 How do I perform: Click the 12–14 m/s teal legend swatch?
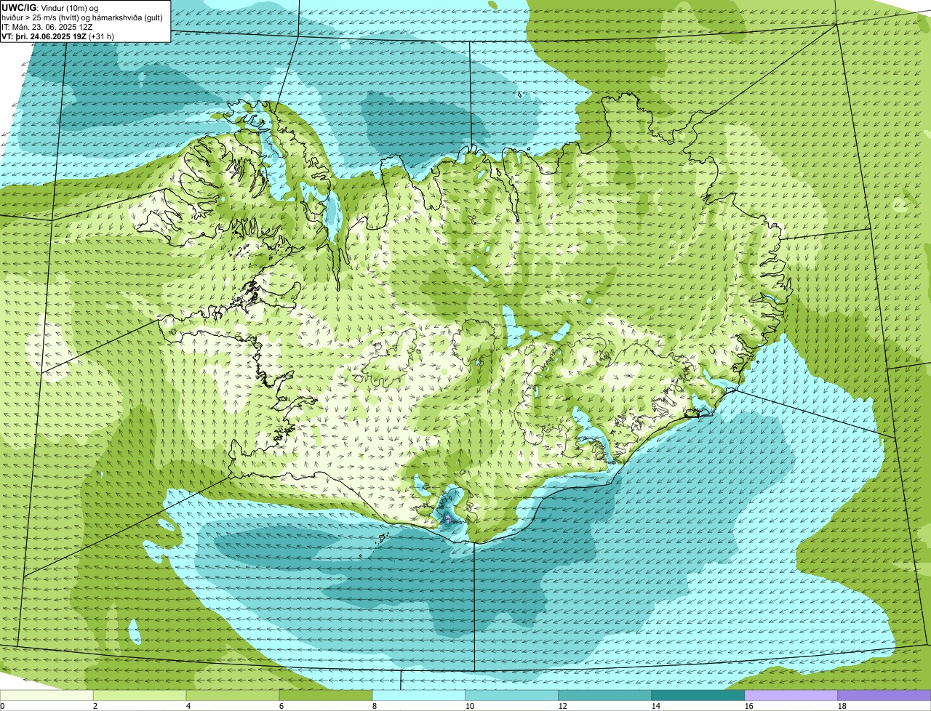(x=605, y=696)
